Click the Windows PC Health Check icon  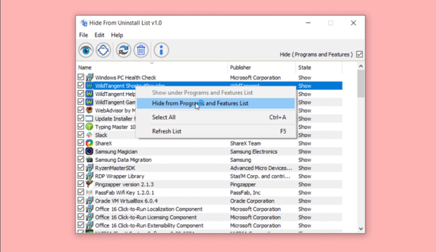(x=89, y=77)
